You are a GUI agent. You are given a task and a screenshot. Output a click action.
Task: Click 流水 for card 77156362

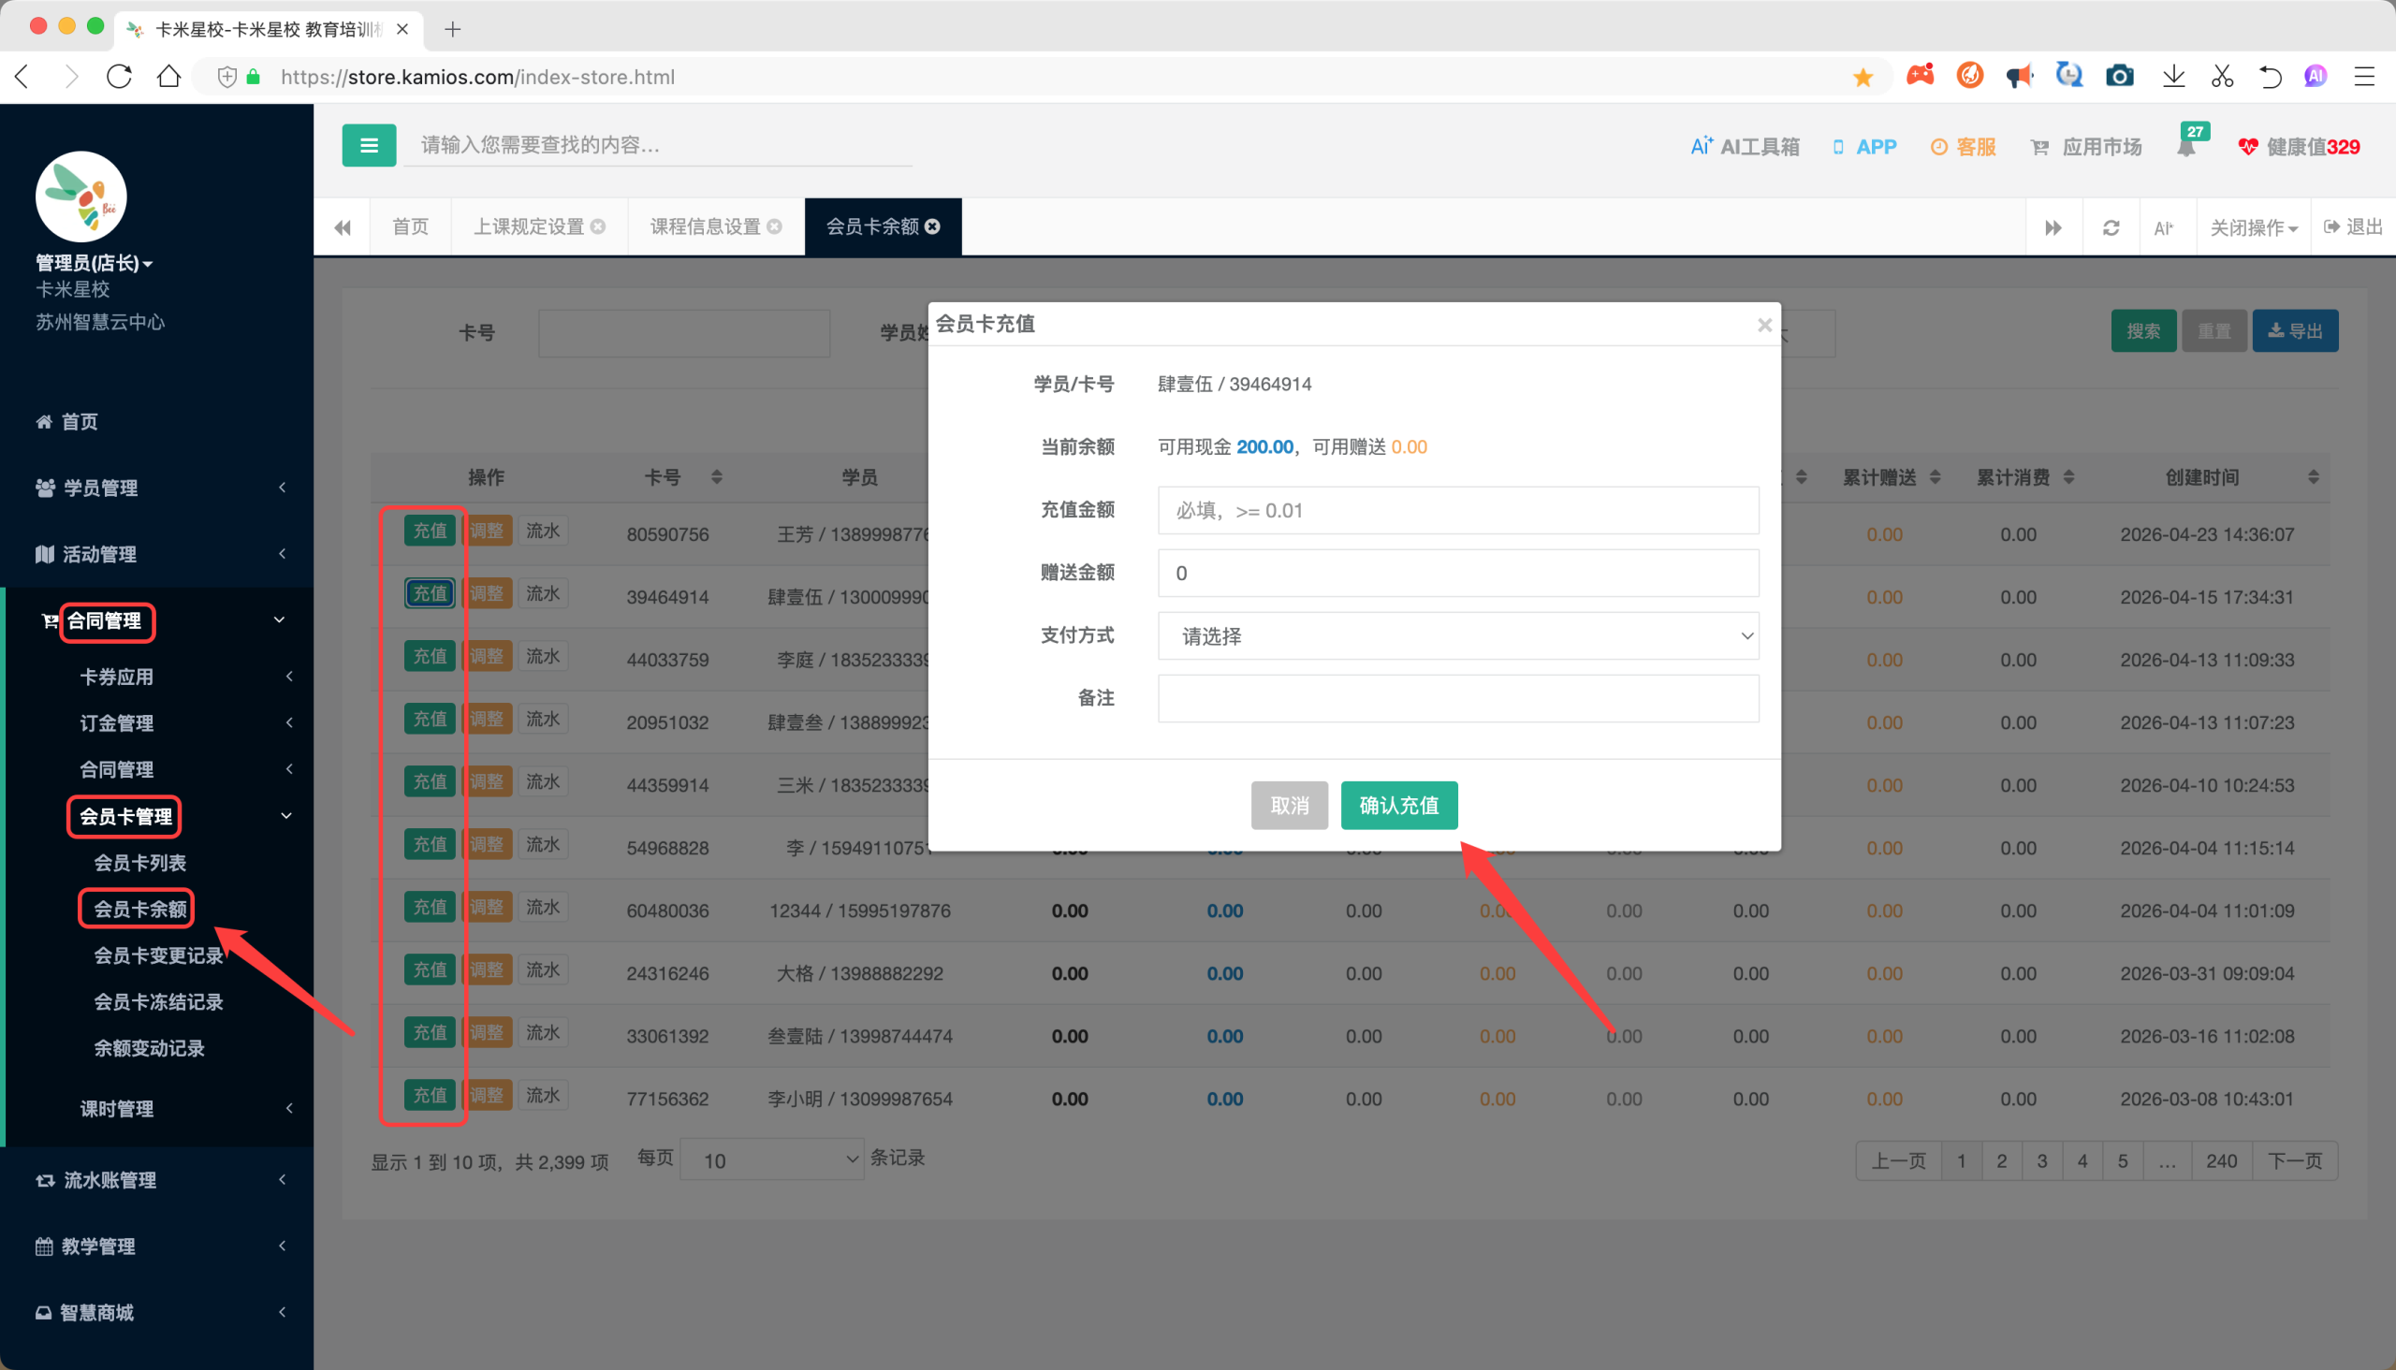[543, 1095]
